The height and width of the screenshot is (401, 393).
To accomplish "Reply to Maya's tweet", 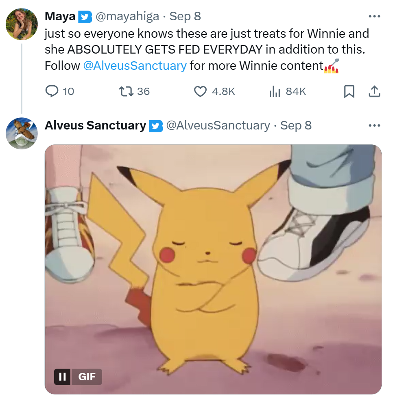I will tap(52, 92).
